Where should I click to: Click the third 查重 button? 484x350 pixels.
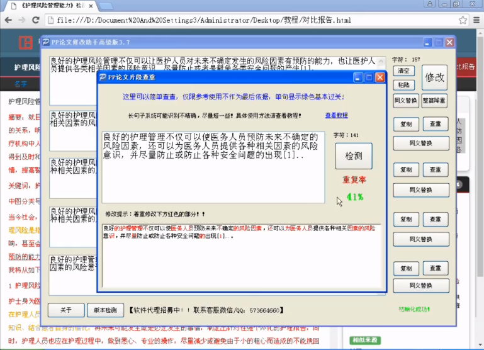pos(436,220)
